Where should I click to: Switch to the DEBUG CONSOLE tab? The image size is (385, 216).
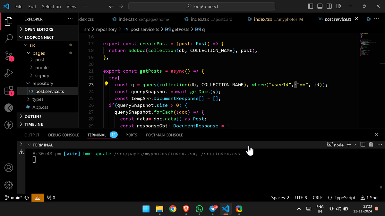coord(64,135)
